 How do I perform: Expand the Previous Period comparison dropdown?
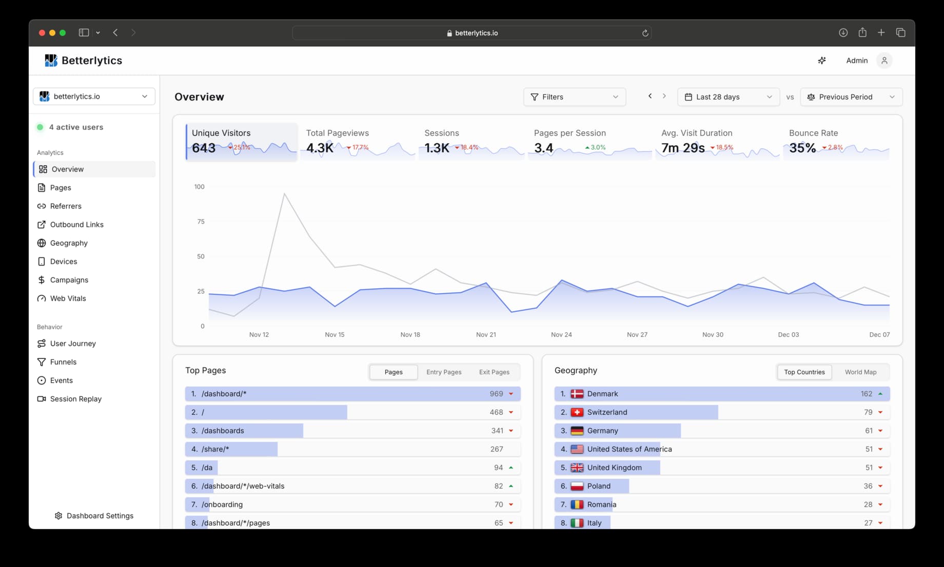click(x=851, y=96)
